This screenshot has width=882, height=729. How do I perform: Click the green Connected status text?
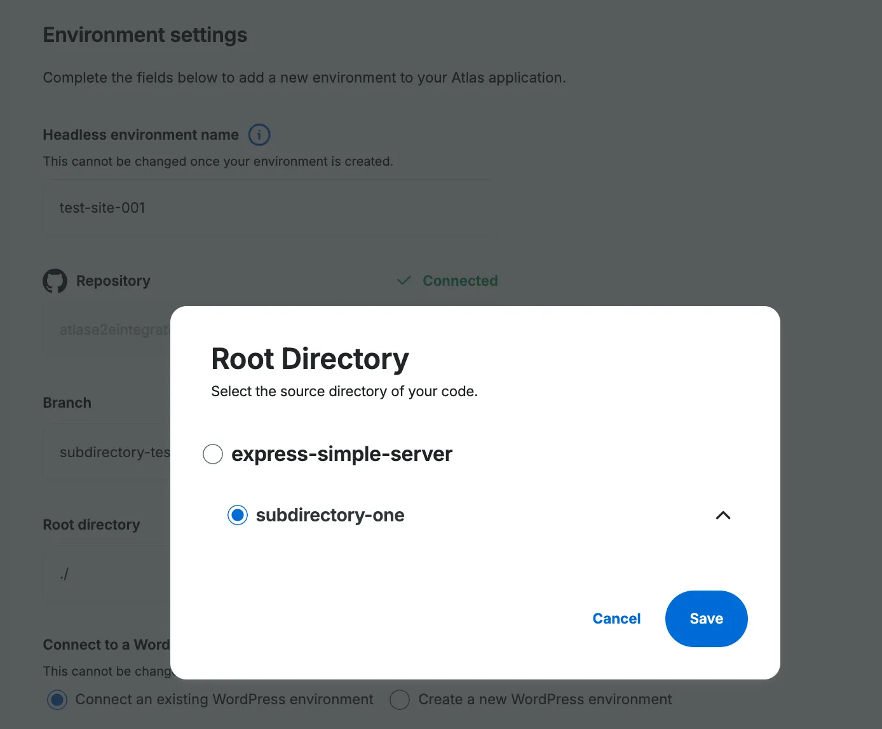point(460,281)
